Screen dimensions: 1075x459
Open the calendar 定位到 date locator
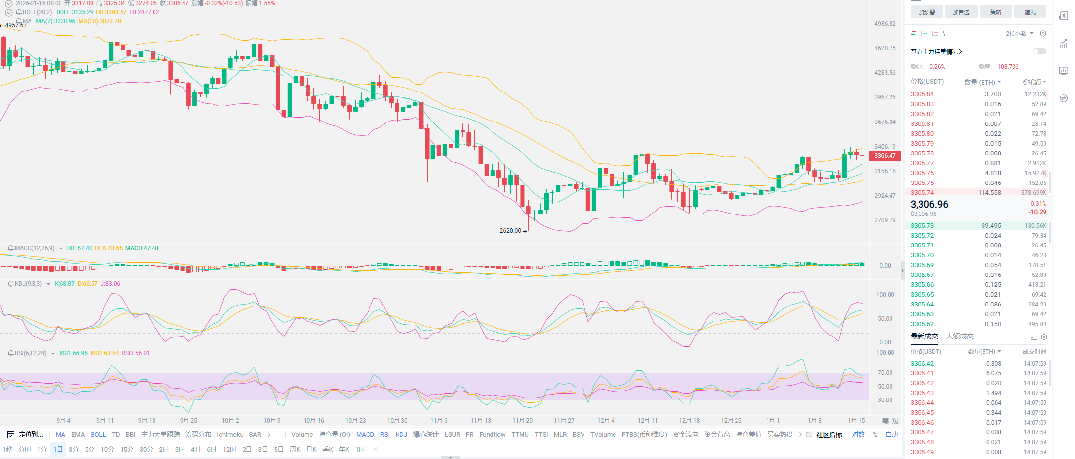coord(25,435)
